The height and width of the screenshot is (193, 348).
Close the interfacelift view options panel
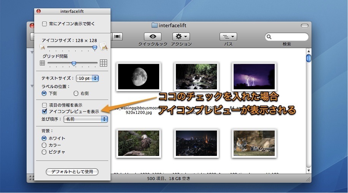click(39, 11)
